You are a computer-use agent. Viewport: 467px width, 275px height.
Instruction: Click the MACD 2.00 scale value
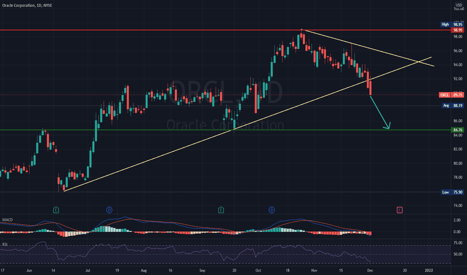(456, 220)
